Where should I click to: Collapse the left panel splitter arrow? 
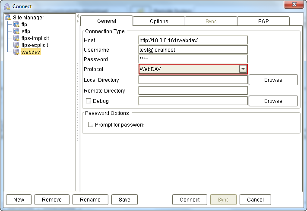click(78, 21)
